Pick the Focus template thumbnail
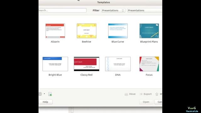This screenshot has width=201, height=113. click(149, 64)
